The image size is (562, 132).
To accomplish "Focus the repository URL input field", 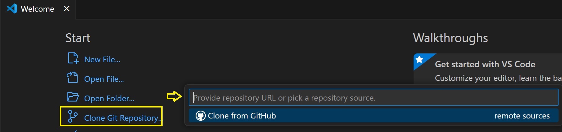I will pyautogui.click(x=373, y=97).
